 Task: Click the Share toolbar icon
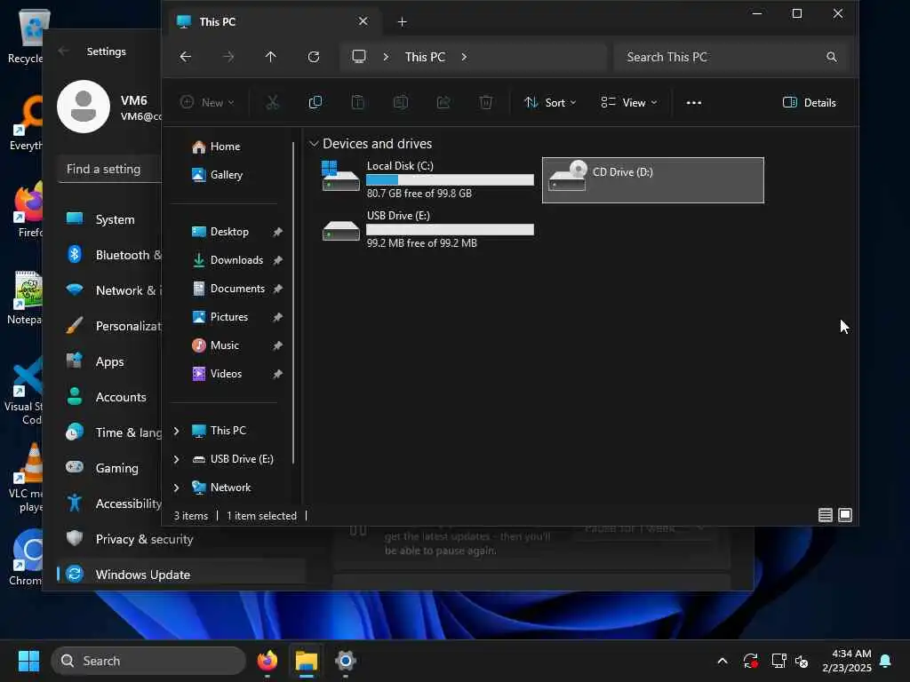(443, 103)
